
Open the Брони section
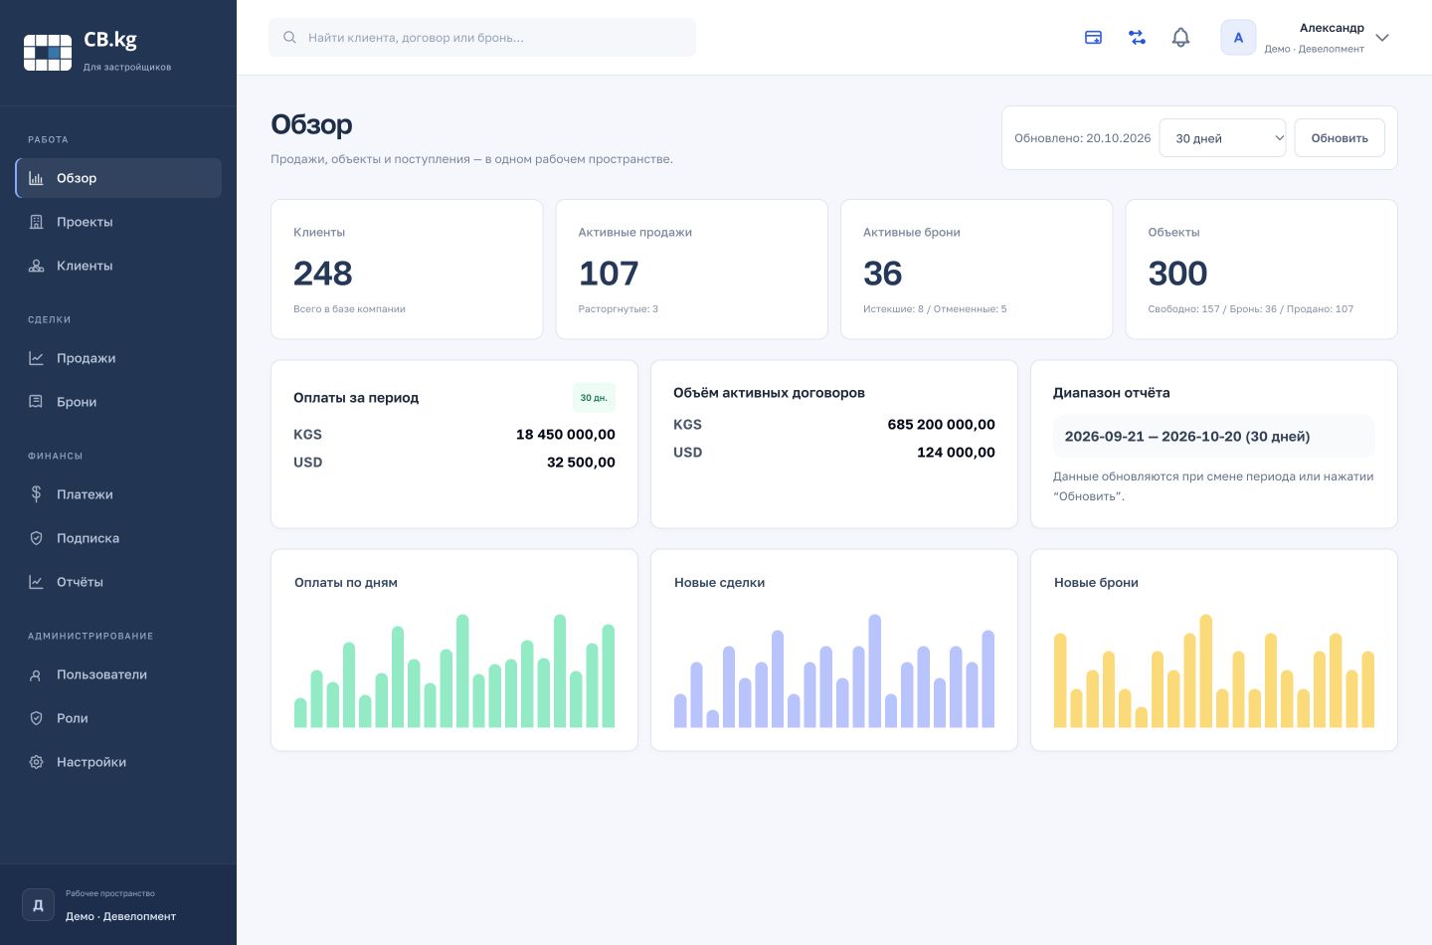[118, 402]
